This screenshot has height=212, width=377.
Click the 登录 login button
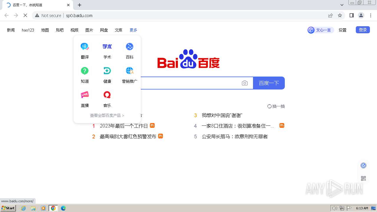click(x=363, y=30)
